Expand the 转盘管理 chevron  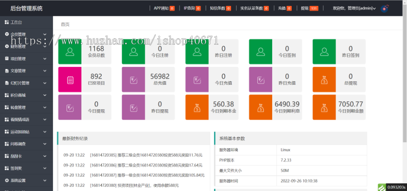(x=45, y=107)
